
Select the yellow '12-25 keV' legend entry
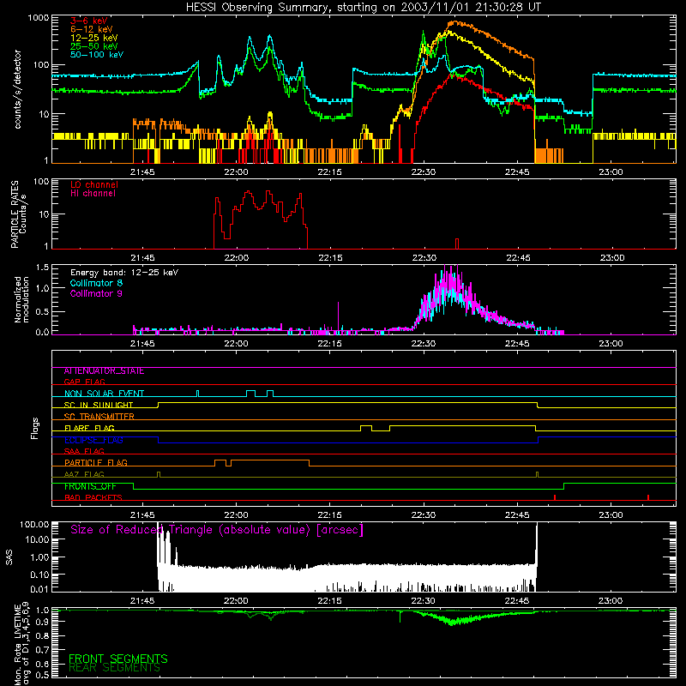coord(94,38)
